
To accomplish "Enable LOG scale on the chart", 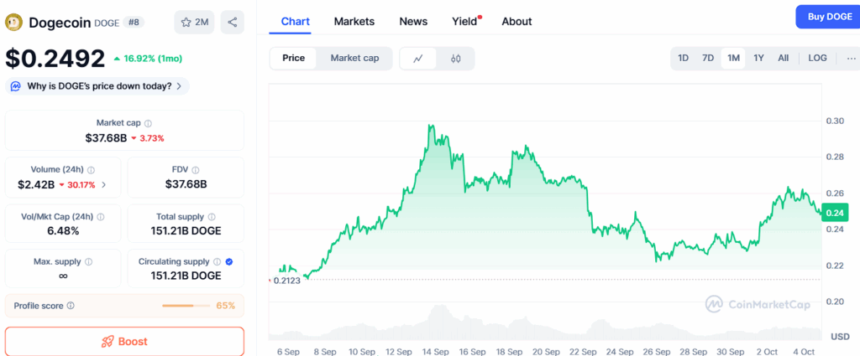I will coord(817,58).
